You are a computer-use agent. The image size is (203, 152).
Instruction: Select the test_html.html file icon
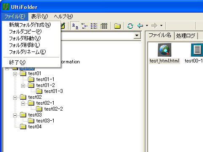[x=165, y=50]
